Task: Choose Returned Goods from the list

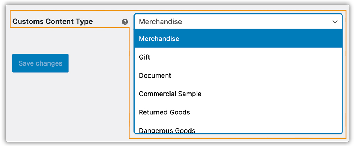Action: click(238, 112)
